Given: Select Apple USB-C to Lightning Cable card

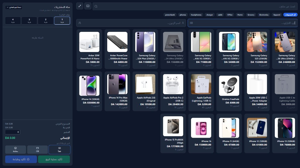Looking at the screenshot, I should point(285,91).
